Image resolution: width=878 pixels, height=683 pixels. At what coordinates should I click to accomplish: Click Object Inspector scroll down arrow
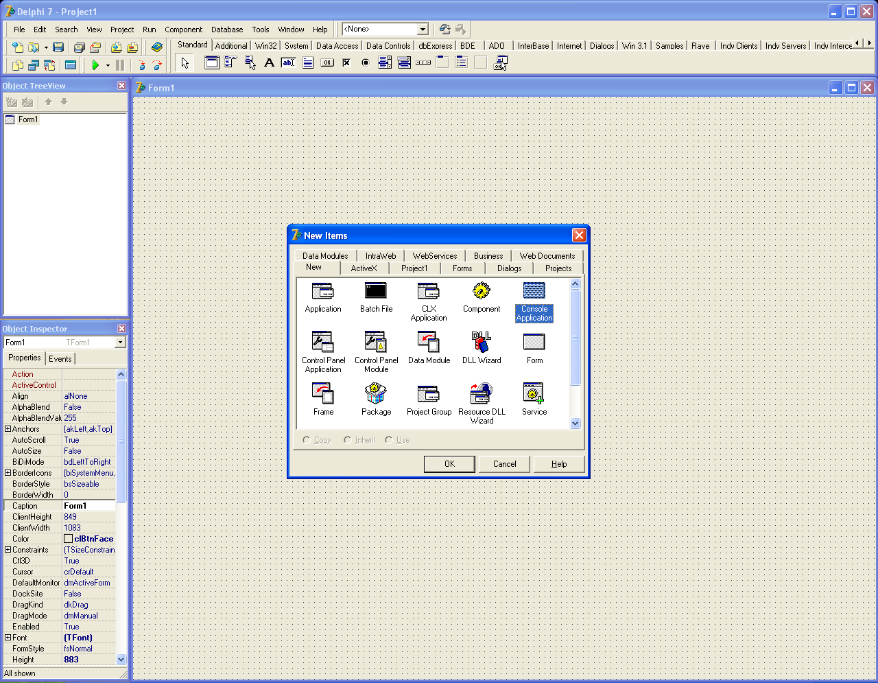[x=121, y=660]
